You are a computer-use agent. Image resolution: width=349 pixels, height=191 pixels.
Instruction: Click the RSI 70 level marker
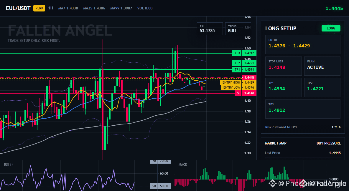click(x=160, y=161)
